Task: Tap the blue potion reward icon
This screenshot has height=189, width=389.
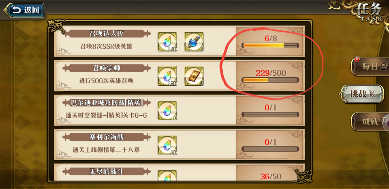Action: (194, 42)
